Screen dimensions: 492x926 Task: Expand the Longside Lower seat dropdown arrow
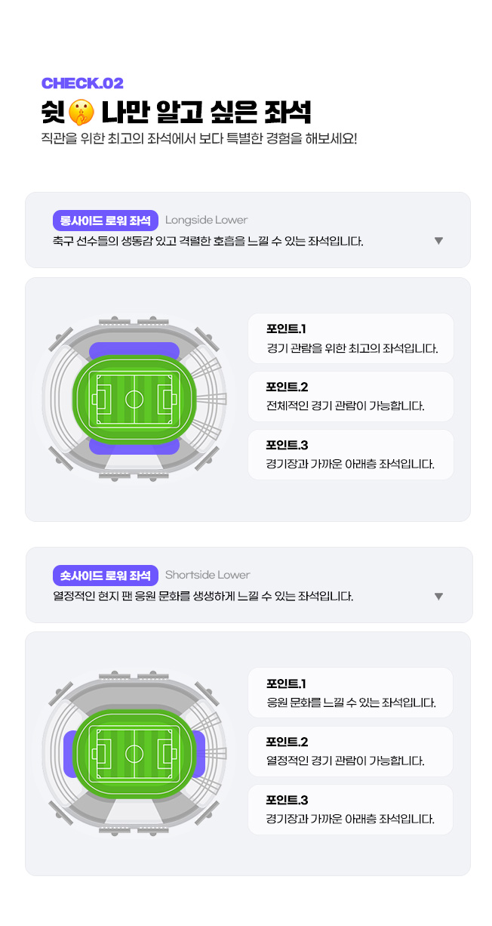438,241
